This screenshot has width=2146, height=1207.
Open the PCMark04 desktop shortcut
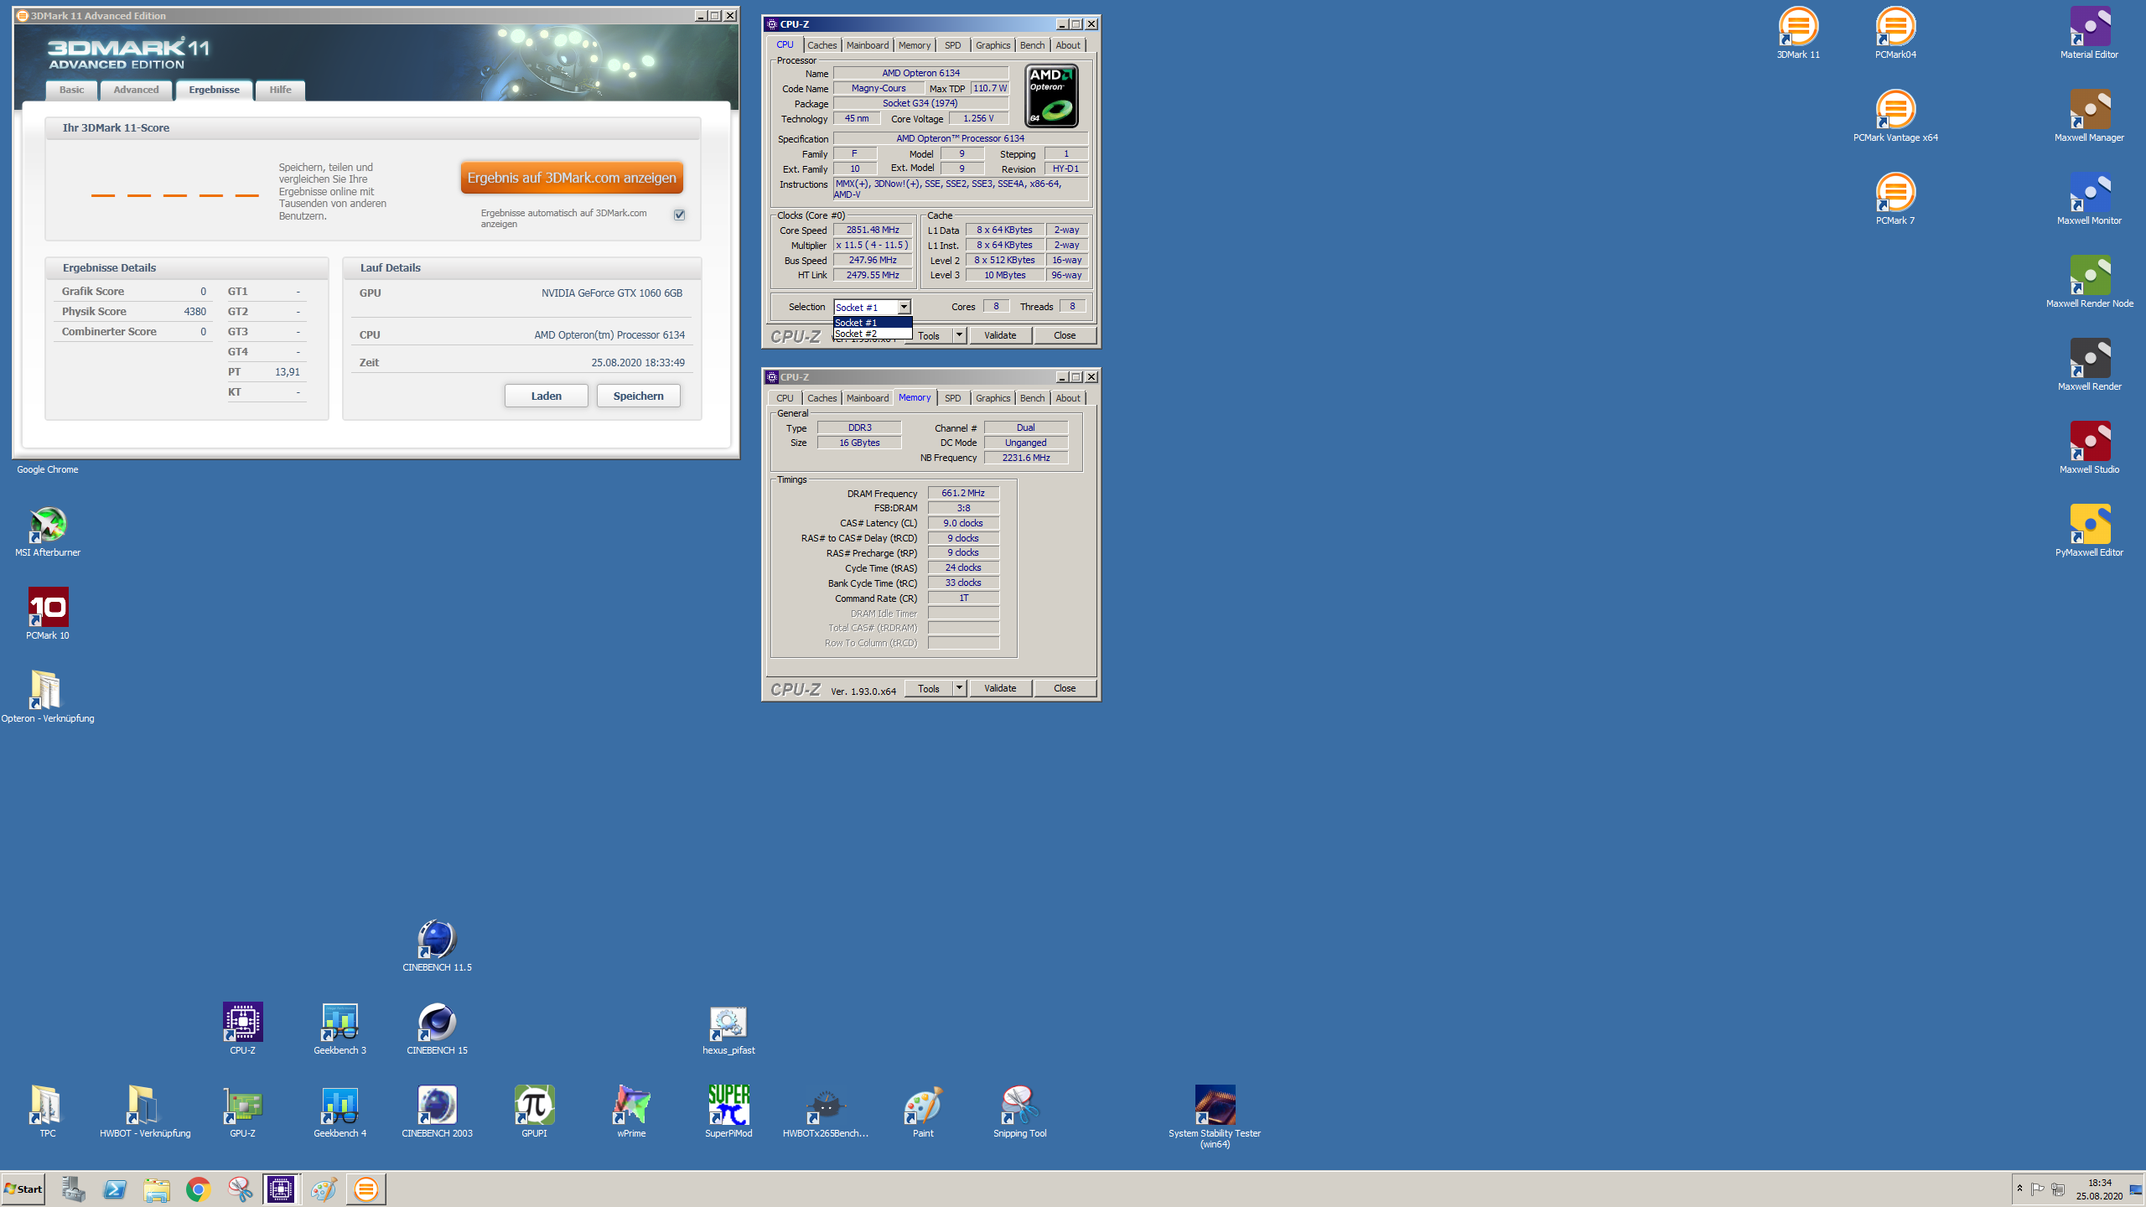click(x=1895, y=34)
